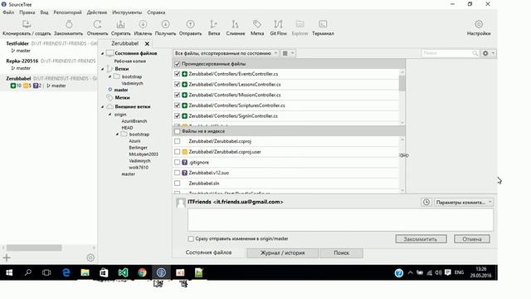Click into the commit message text field

(x=340, y=220)
